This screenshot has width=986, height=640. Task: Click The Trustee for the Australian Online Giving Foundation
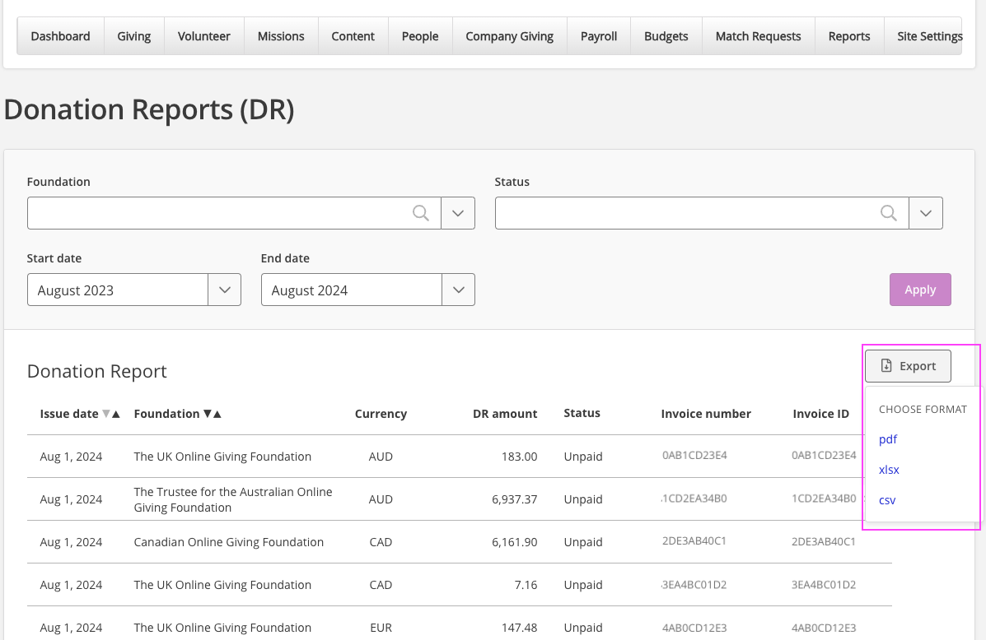[x=232, y=499]
